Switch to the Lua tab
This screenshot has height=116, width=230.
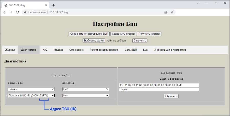click(145, 50)
